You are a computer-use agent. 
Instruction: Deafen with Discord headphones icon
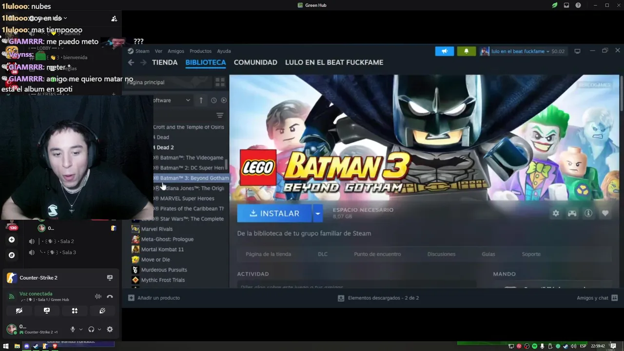(x=91, y=330)
